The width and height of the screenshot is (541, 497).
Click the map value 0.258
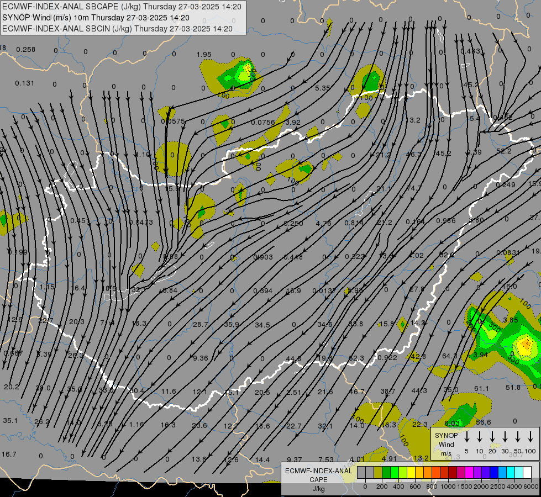(25, 50)
